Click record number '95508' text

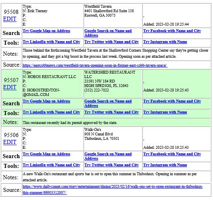(11, 12)
